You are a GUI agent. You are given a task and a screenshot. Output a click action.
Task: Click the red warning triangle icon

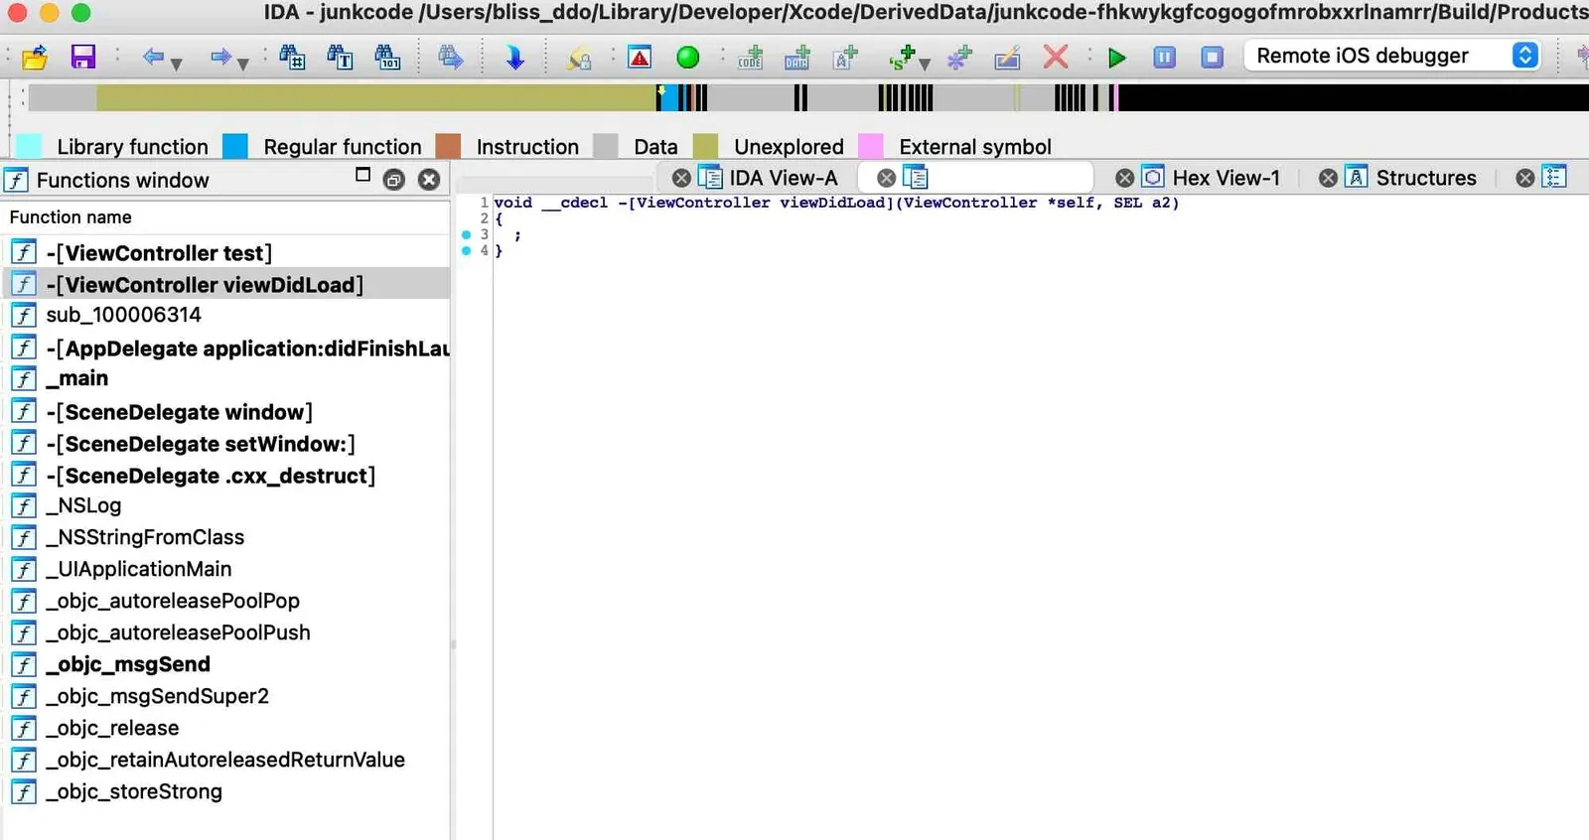(x=640, y=57)
